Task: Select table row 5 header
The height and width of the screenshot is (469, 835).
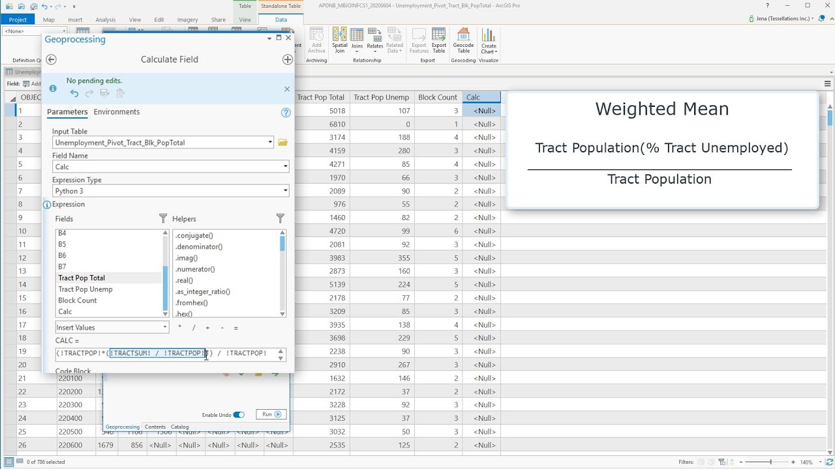Action: pyautogui.click(x=10, y=164)
